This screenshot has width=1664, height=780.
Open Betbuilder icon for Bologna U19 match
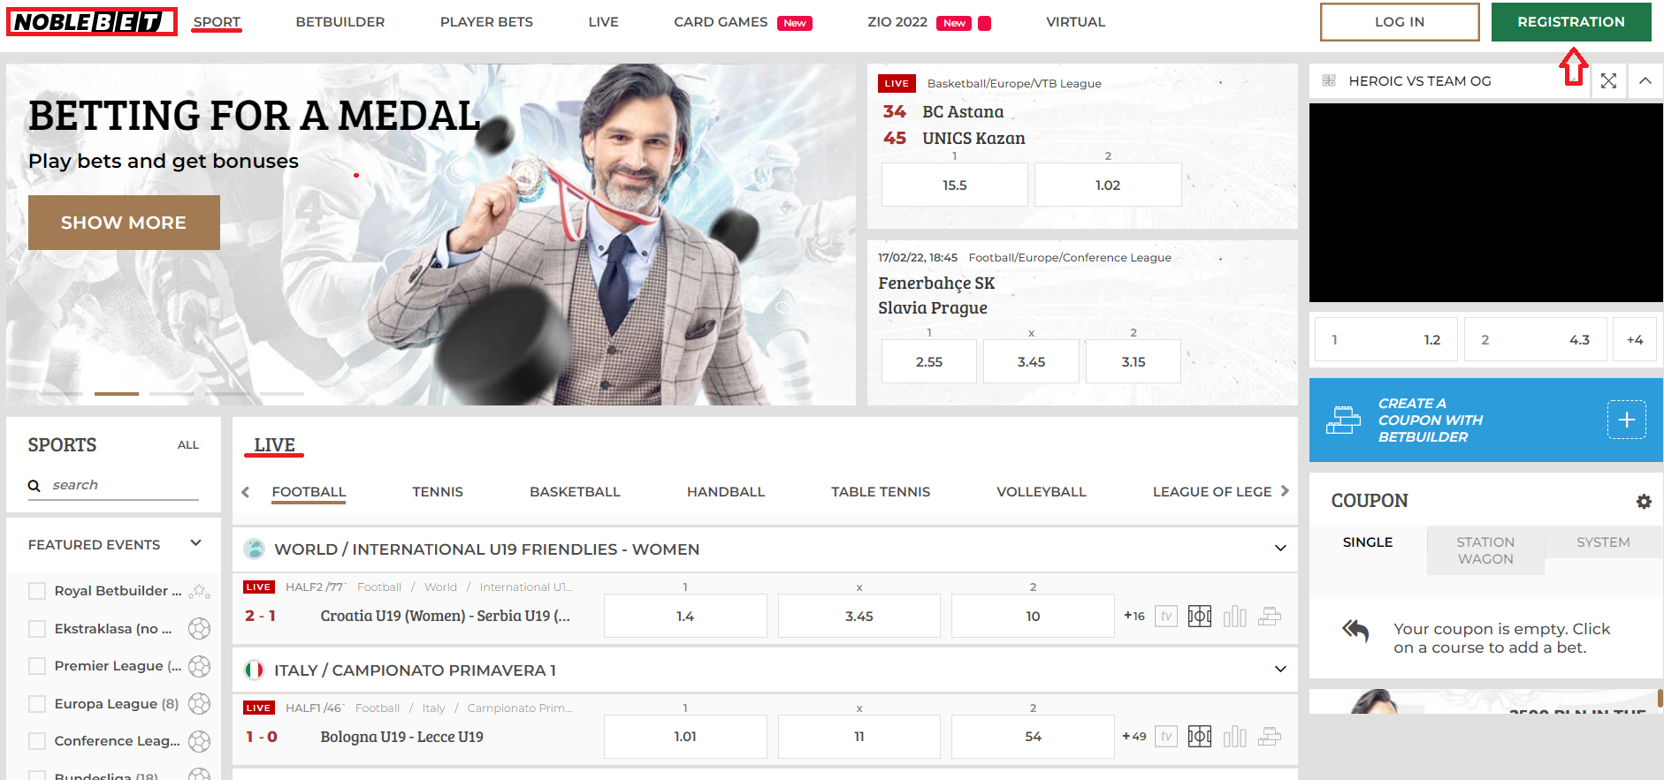pos(1270,736)
